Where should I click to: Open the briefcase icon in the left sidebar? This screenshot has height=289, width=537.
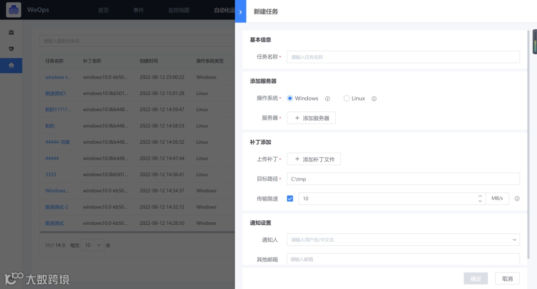coord(11,32)
